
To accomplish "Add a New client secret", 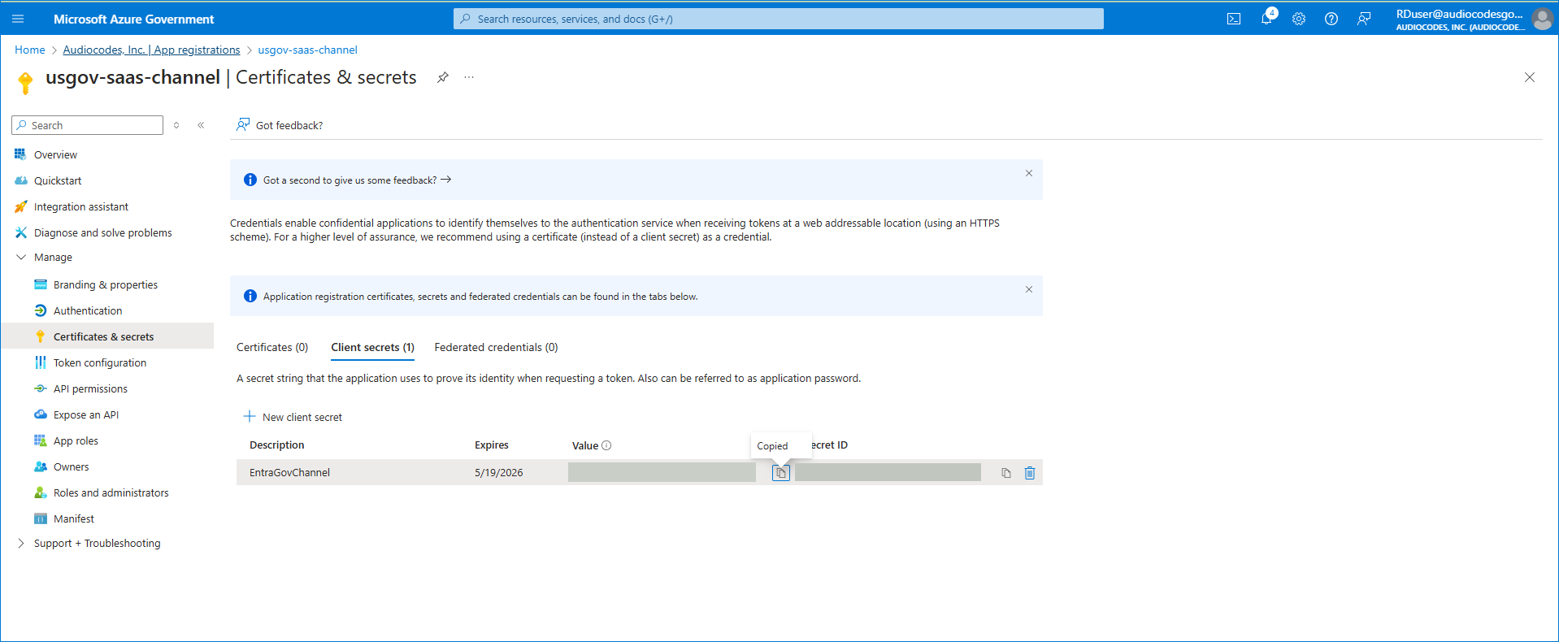I will (293, 417).
